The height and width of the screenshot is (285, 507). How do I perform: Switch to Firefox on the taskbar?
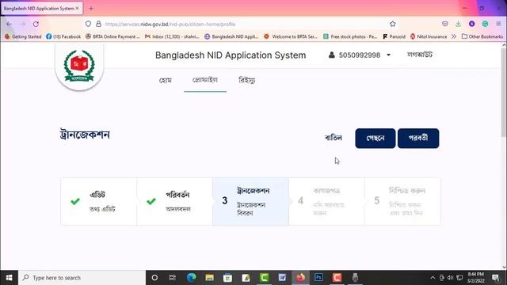(x=301, y=278)
